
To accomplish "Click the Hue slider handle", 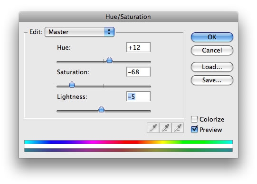I will [x=109, y=60].
